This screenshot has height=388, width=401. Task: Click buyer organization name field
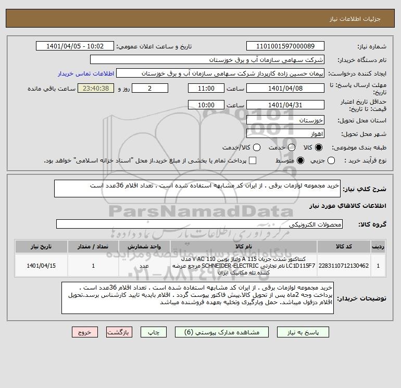[207, 59]
